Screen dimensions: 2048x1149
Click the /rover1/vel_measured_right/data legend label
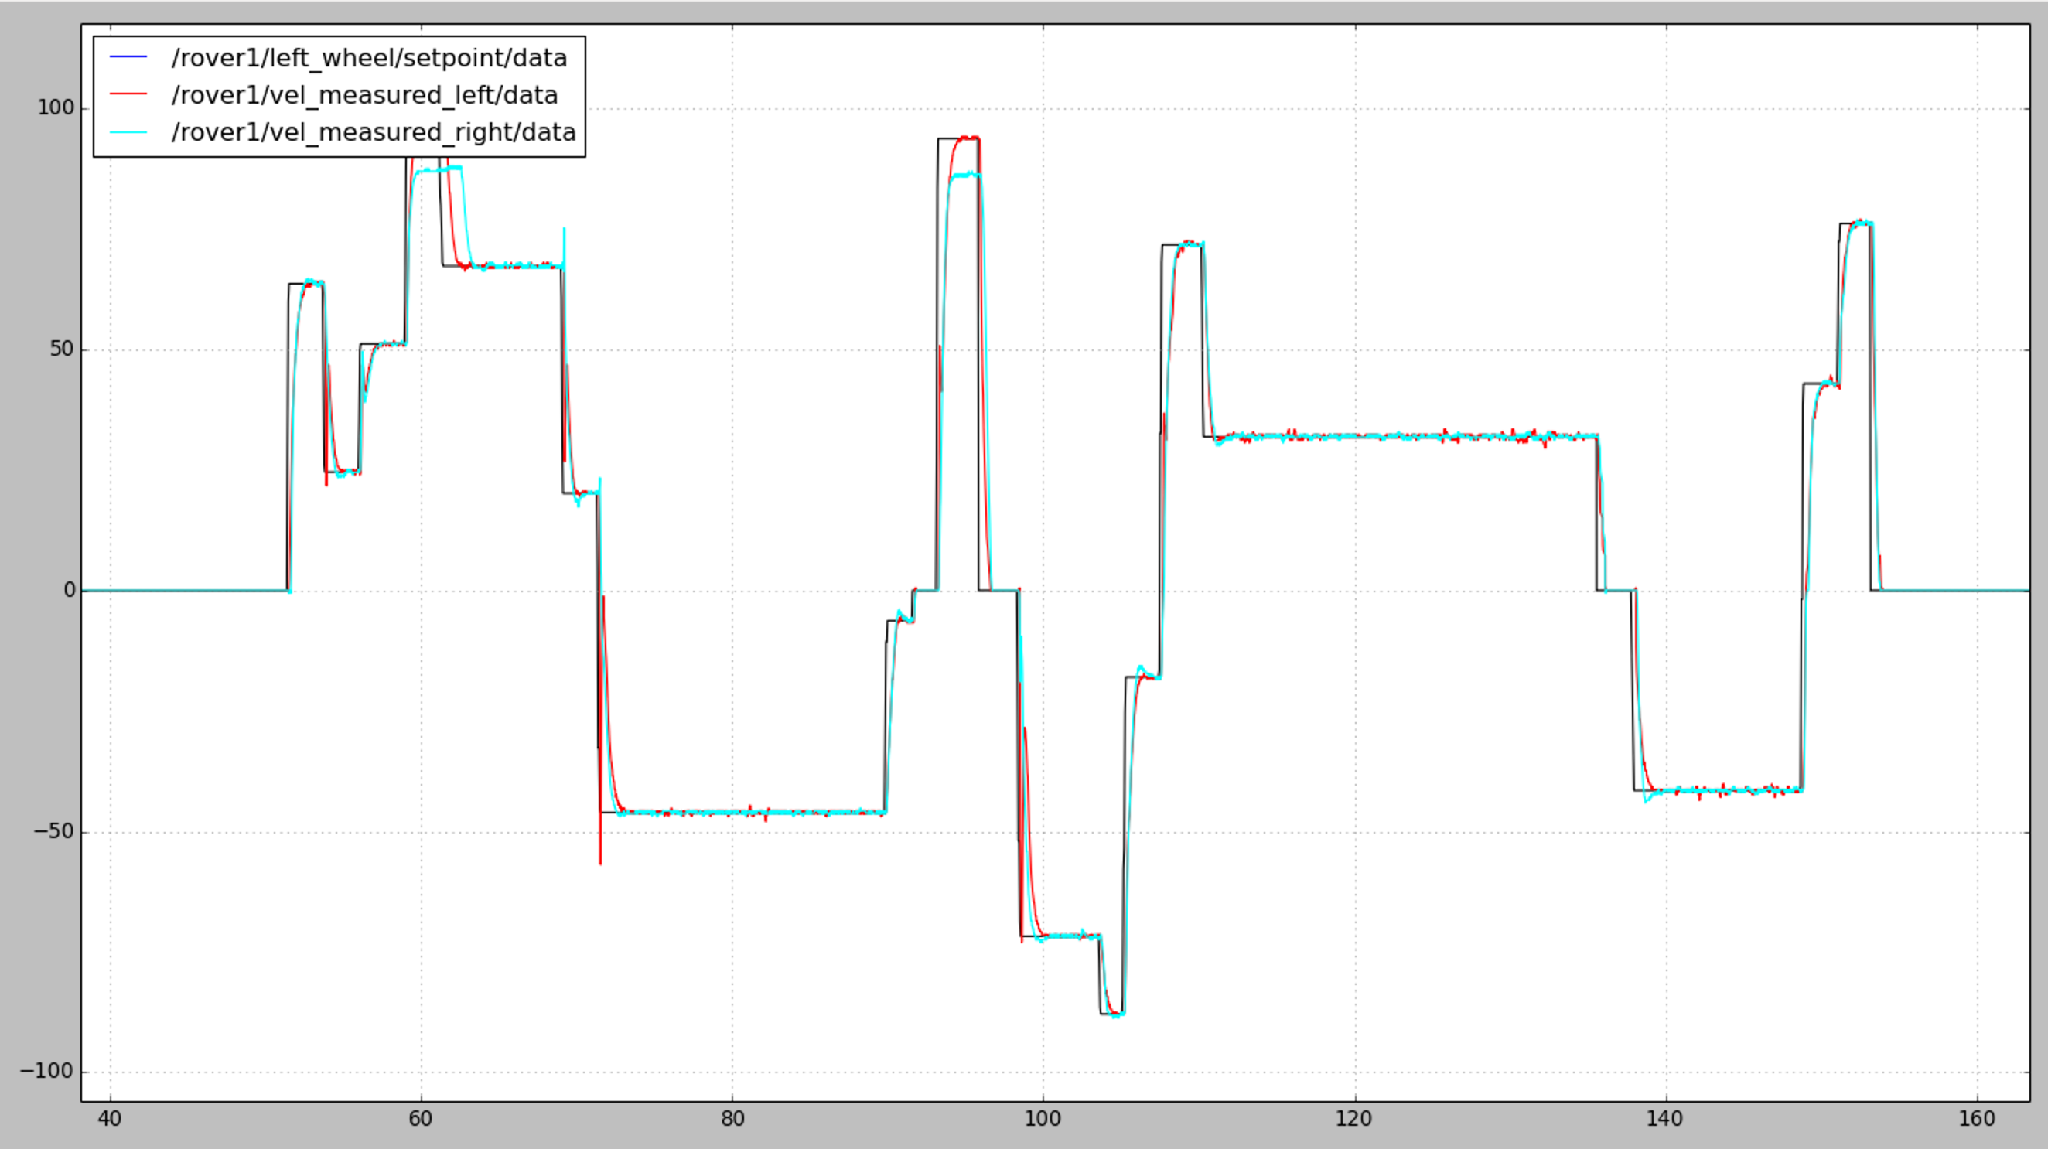374,132
